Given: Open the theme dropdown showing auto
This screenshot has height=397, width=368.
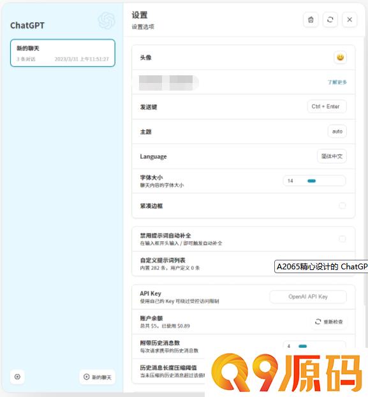Looking at the screenshot, I should tap(337, 131).
